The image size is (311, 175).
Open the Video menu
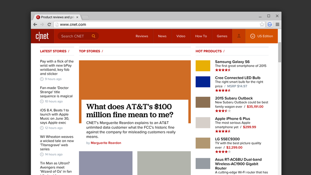click(181, 36)
